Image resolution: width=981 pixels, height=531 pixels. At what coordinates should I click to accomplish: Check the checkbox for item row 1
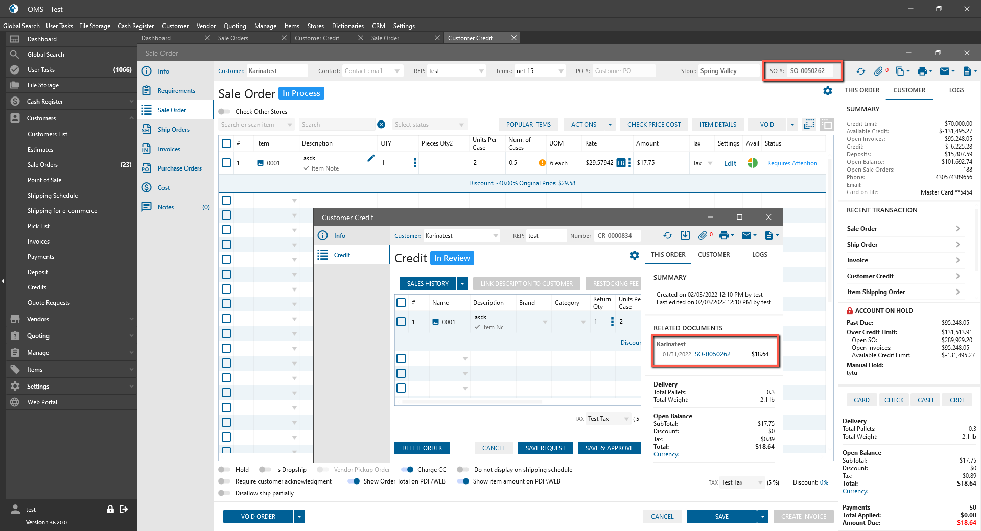(x=226, y=163)
